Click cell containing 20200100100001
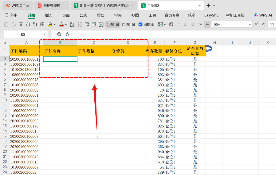 click(26, 59)
